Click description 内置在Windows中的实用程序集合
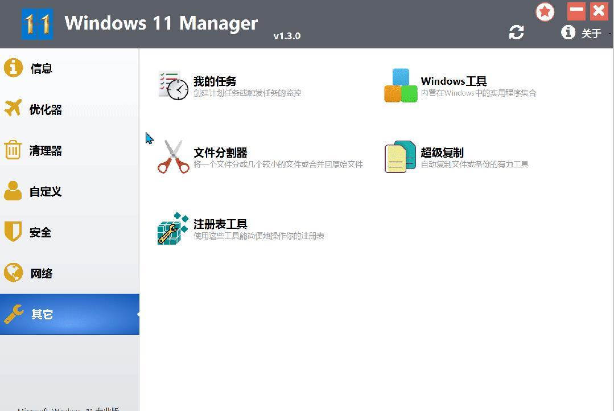Viewport: 614px width, 411px height. tap(478, 93)
